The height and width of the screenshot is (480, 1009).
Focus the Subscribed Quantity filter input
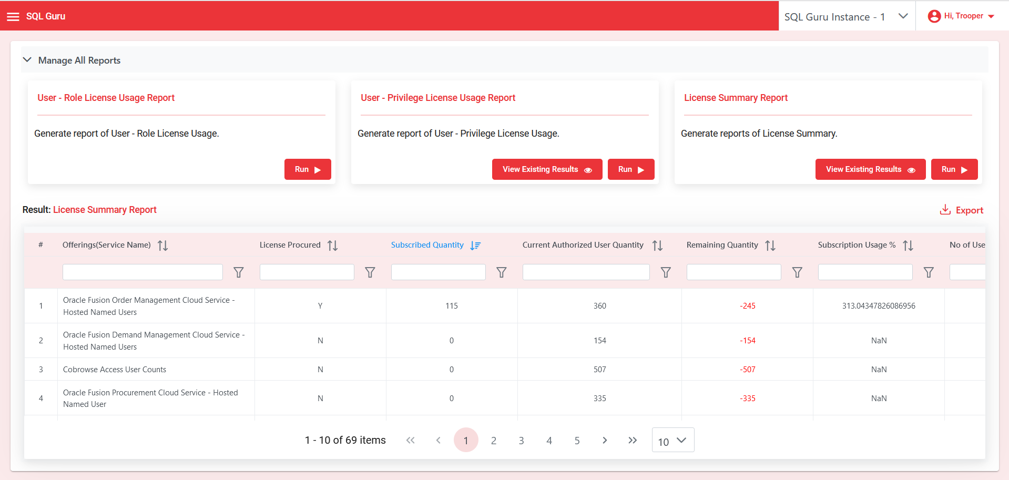click(439, 272)
